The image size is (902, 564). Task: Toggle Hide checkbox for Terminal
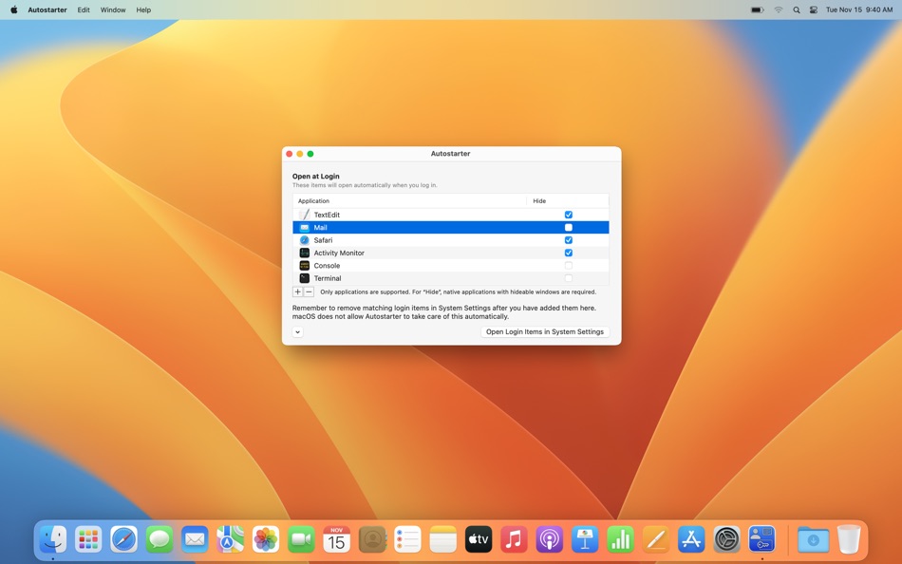pos(569,278)
